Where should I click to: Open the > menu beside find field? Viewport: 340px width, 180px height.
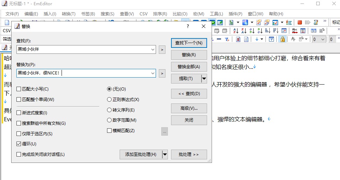(162, 50)
